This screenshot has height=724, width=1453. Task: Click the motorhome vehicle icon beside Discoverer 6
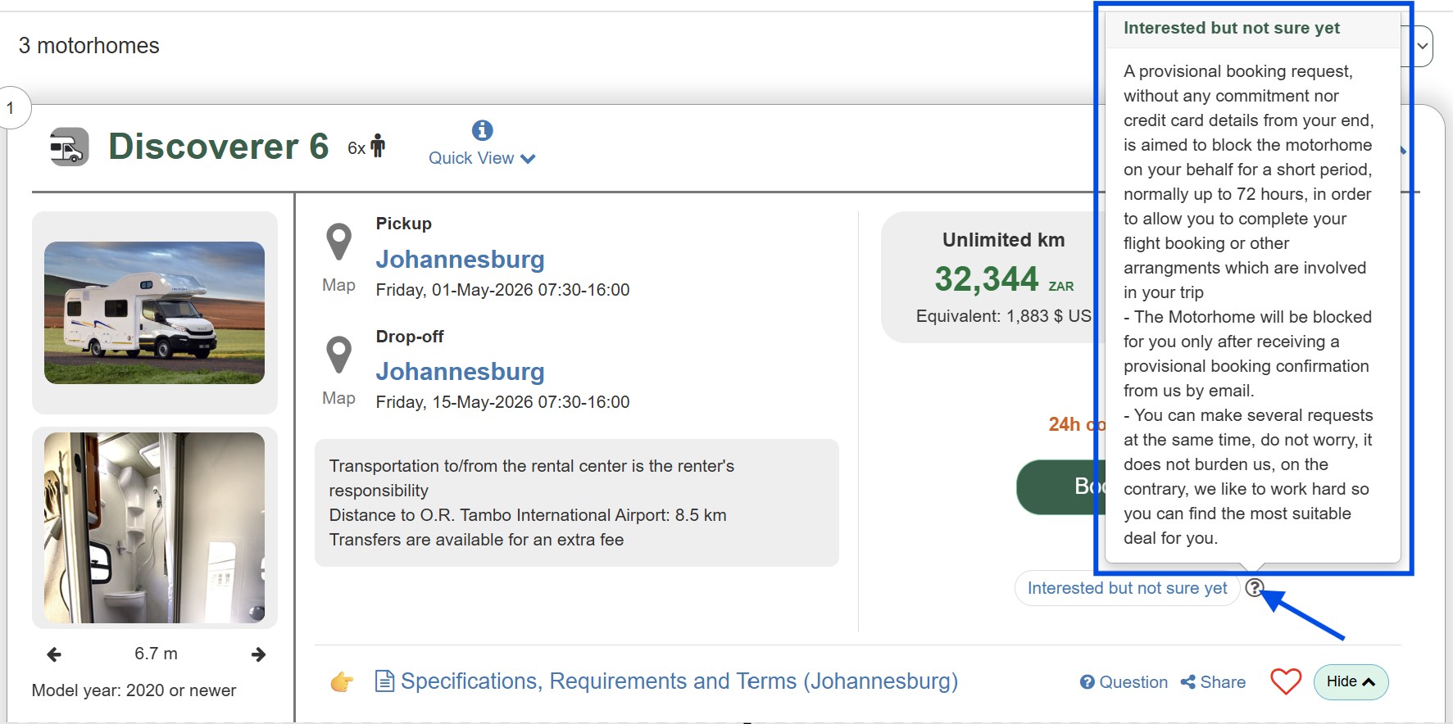(69, 147)
